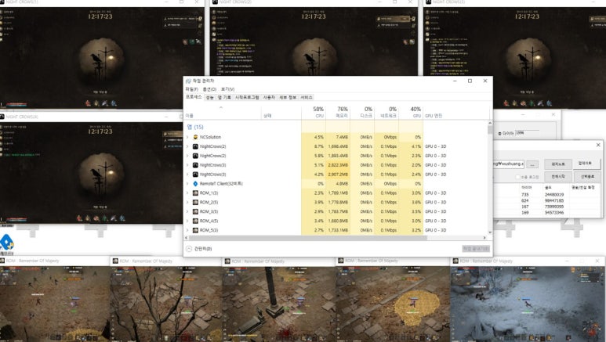
Task: Click the path field ending in 'wushuang.e'
Action: point(509,164)
